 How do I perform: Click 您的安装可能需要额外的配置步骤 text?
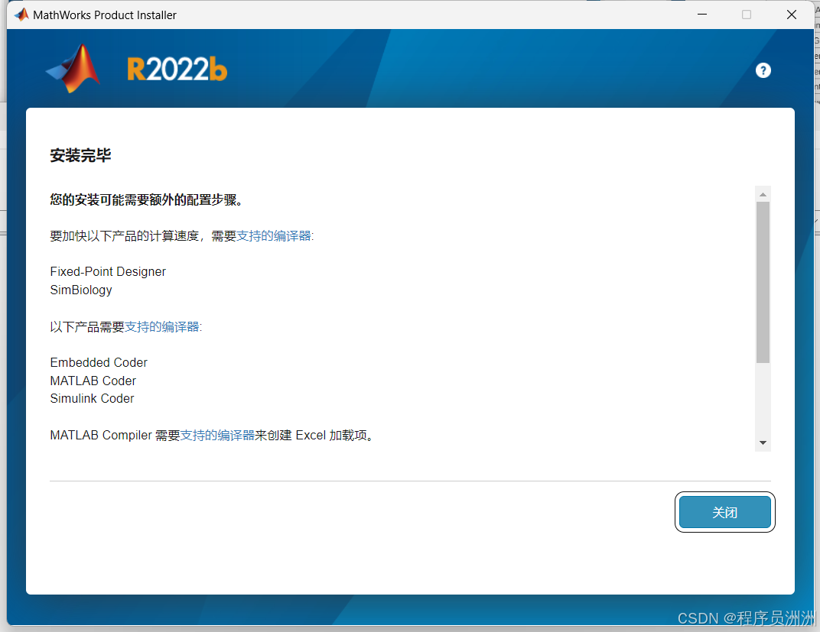pos(146,200)
